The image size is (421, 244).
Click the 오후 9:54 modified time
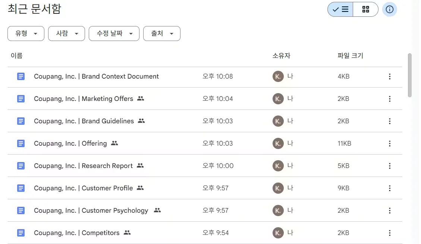(x=216, y=233)
